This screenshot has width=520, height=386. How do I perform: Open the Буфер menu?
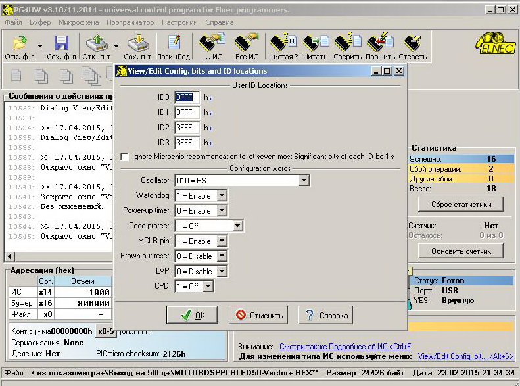pyautogui.click(x=40, y=22)
